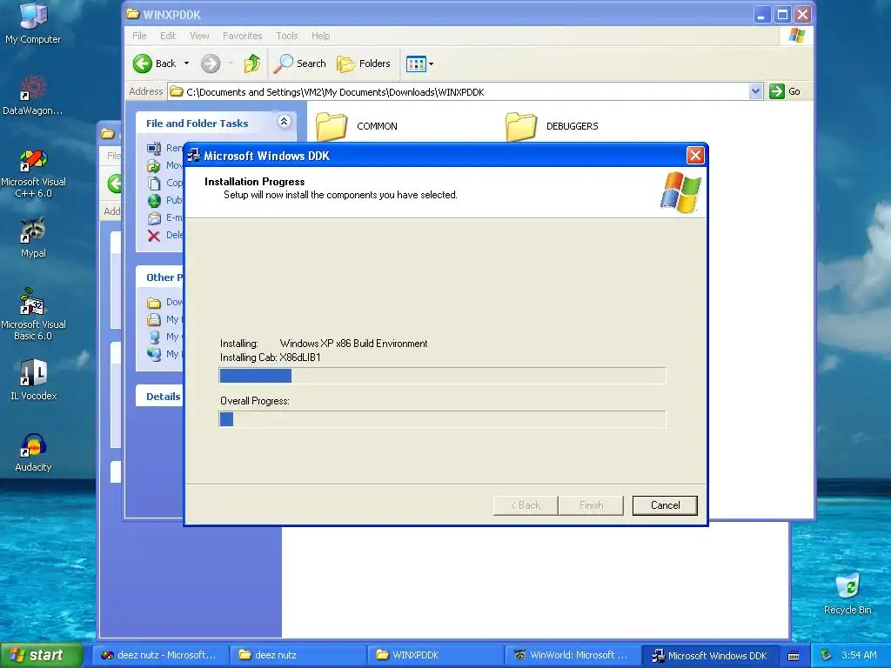Open the Help menu
Image resolution: width=891 pixels, height=668 pixels.
[x=320, y=36]
